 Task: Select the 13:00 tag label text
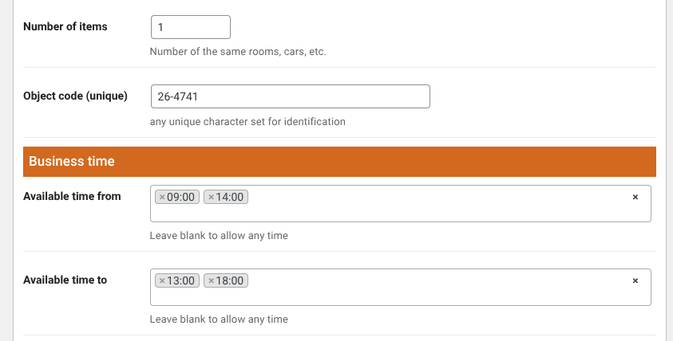(x=181, y=280)
